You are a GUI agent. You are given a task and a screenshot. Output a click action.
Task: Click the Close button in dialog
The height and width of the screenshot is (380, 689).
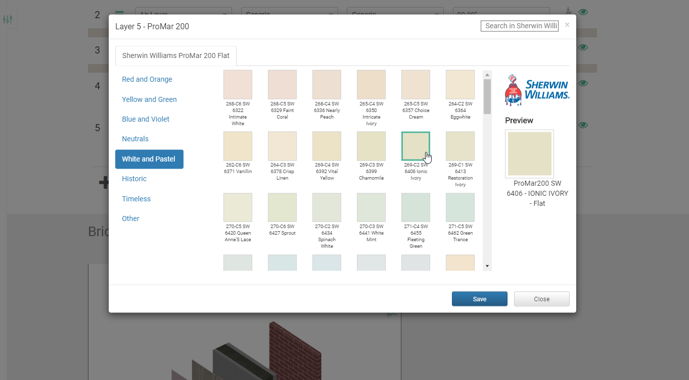(541, 299)
